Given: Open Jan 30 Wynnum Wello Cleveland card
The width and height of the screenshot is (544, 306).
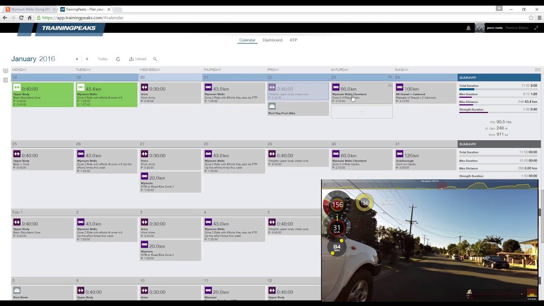Looking at the screenshot, I should [x=362, y=159].
